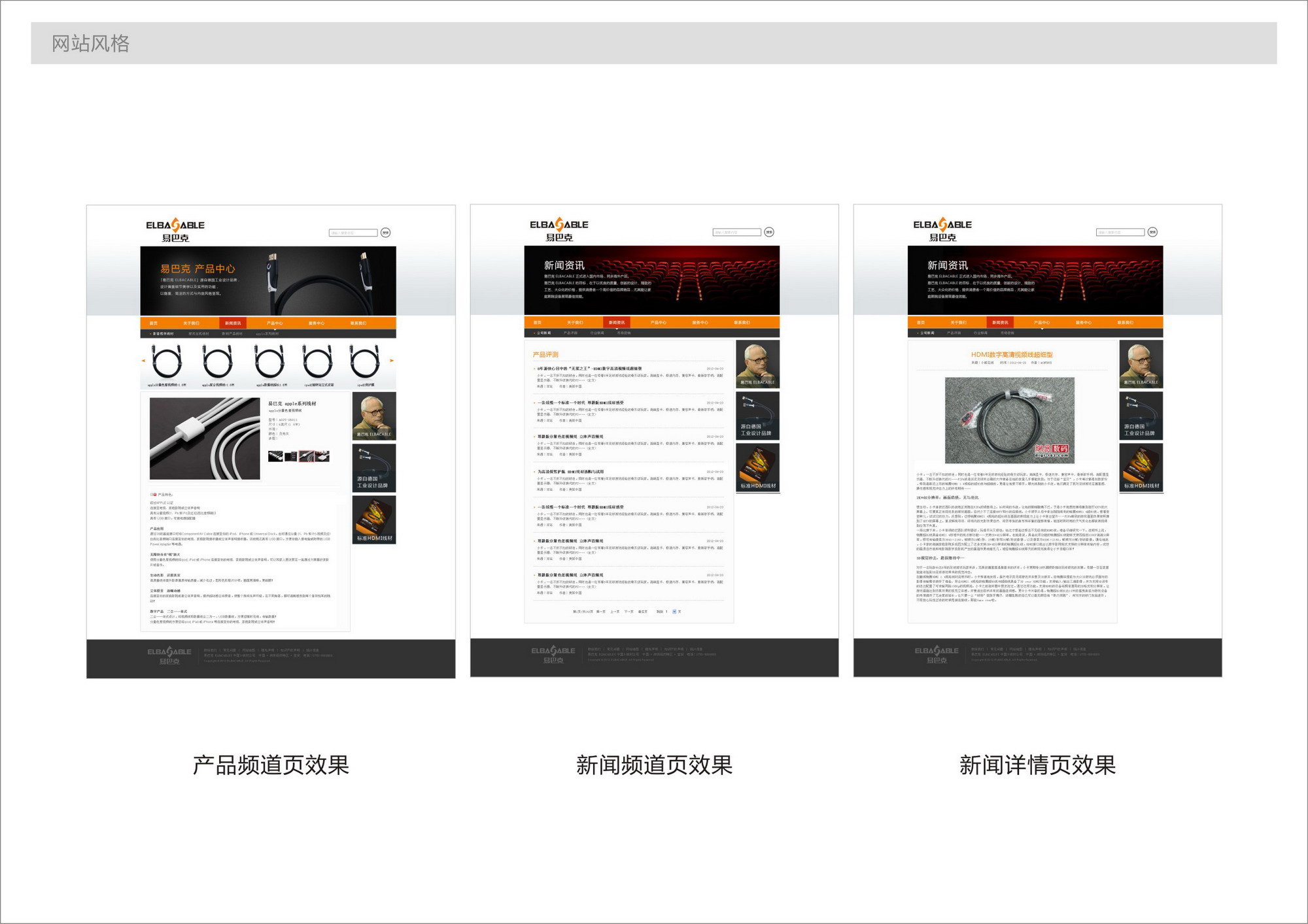Click footer logo on news list mockup
The image size is (1308, 924).
click(553, 655)
